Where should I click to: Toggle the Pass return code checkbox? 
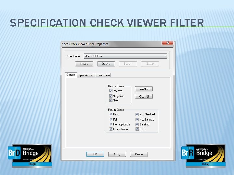coord(111,114)
